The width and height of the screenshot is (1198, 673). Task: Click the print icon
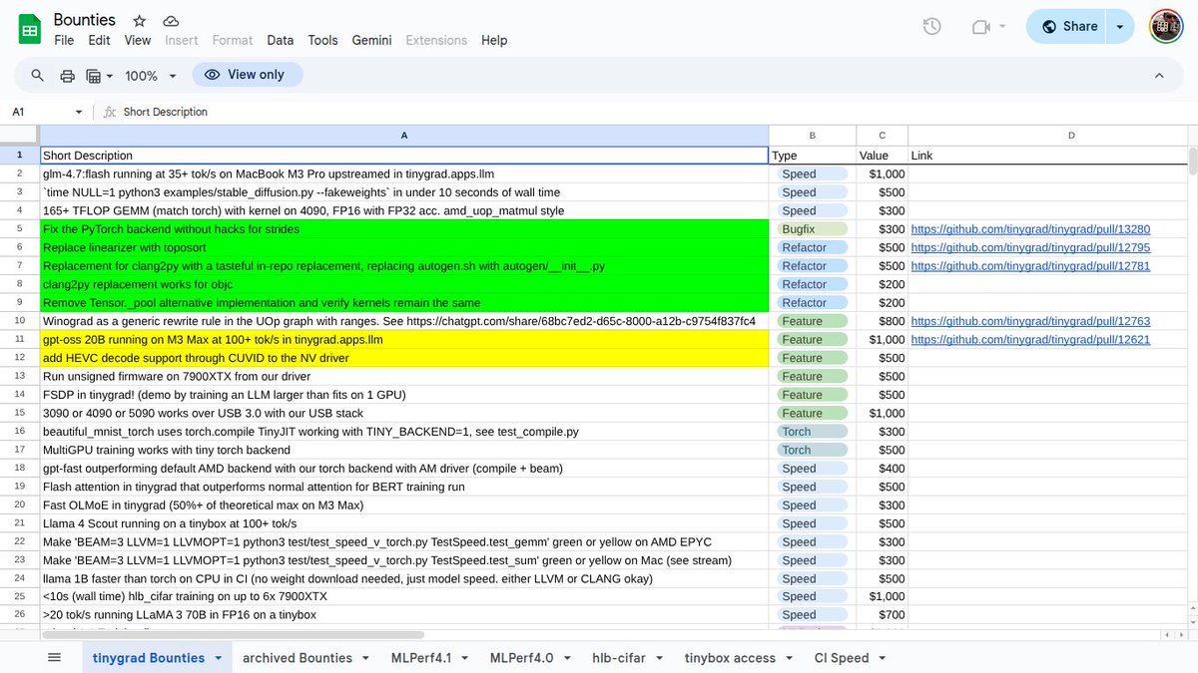click(67, 76)
